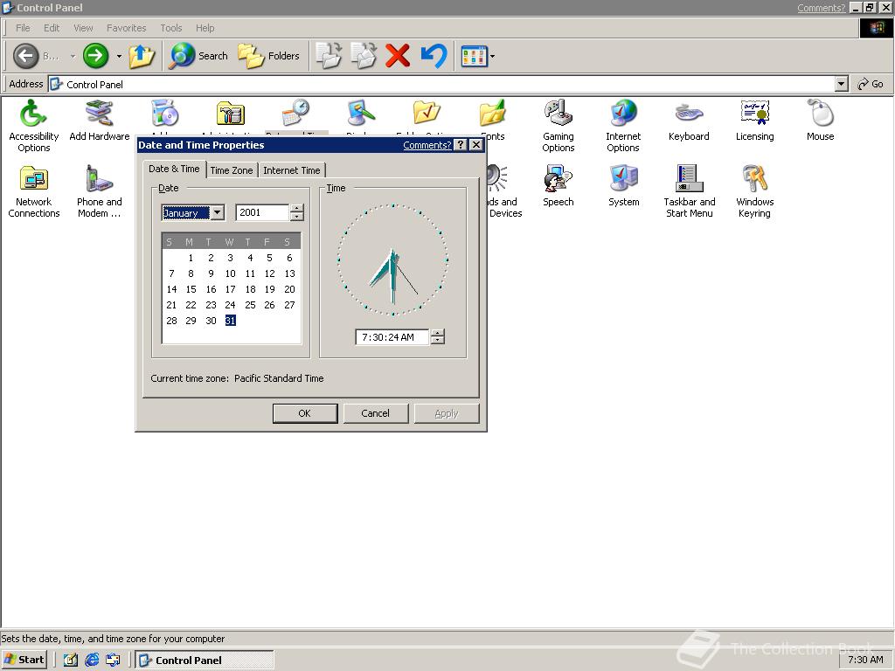Open Add Hardware applet

coord(100,120)
